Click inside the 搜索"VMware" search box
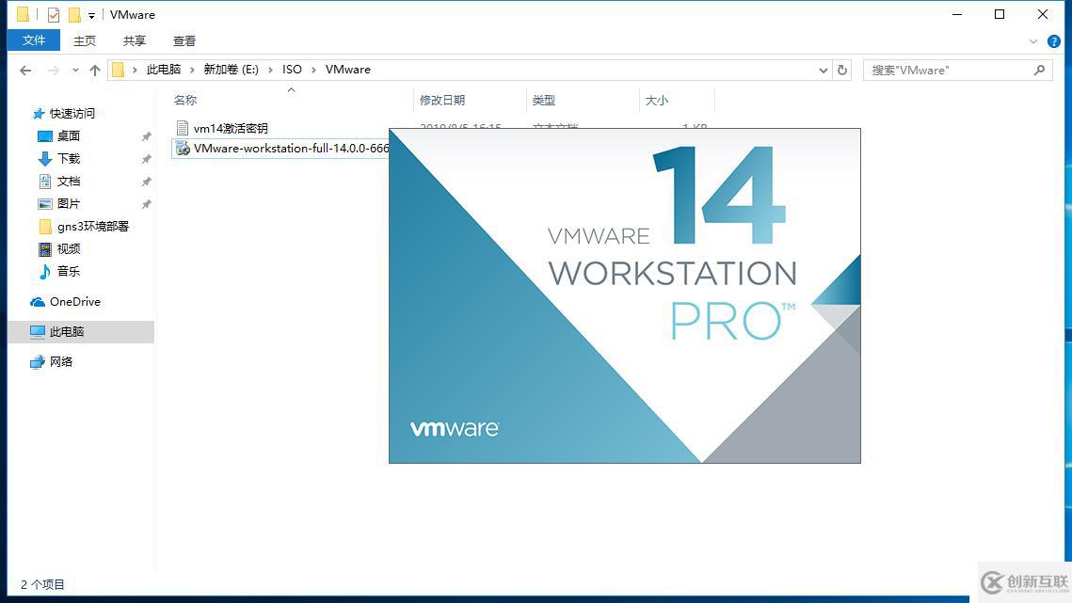1072x603 pixels. (941, 70)
